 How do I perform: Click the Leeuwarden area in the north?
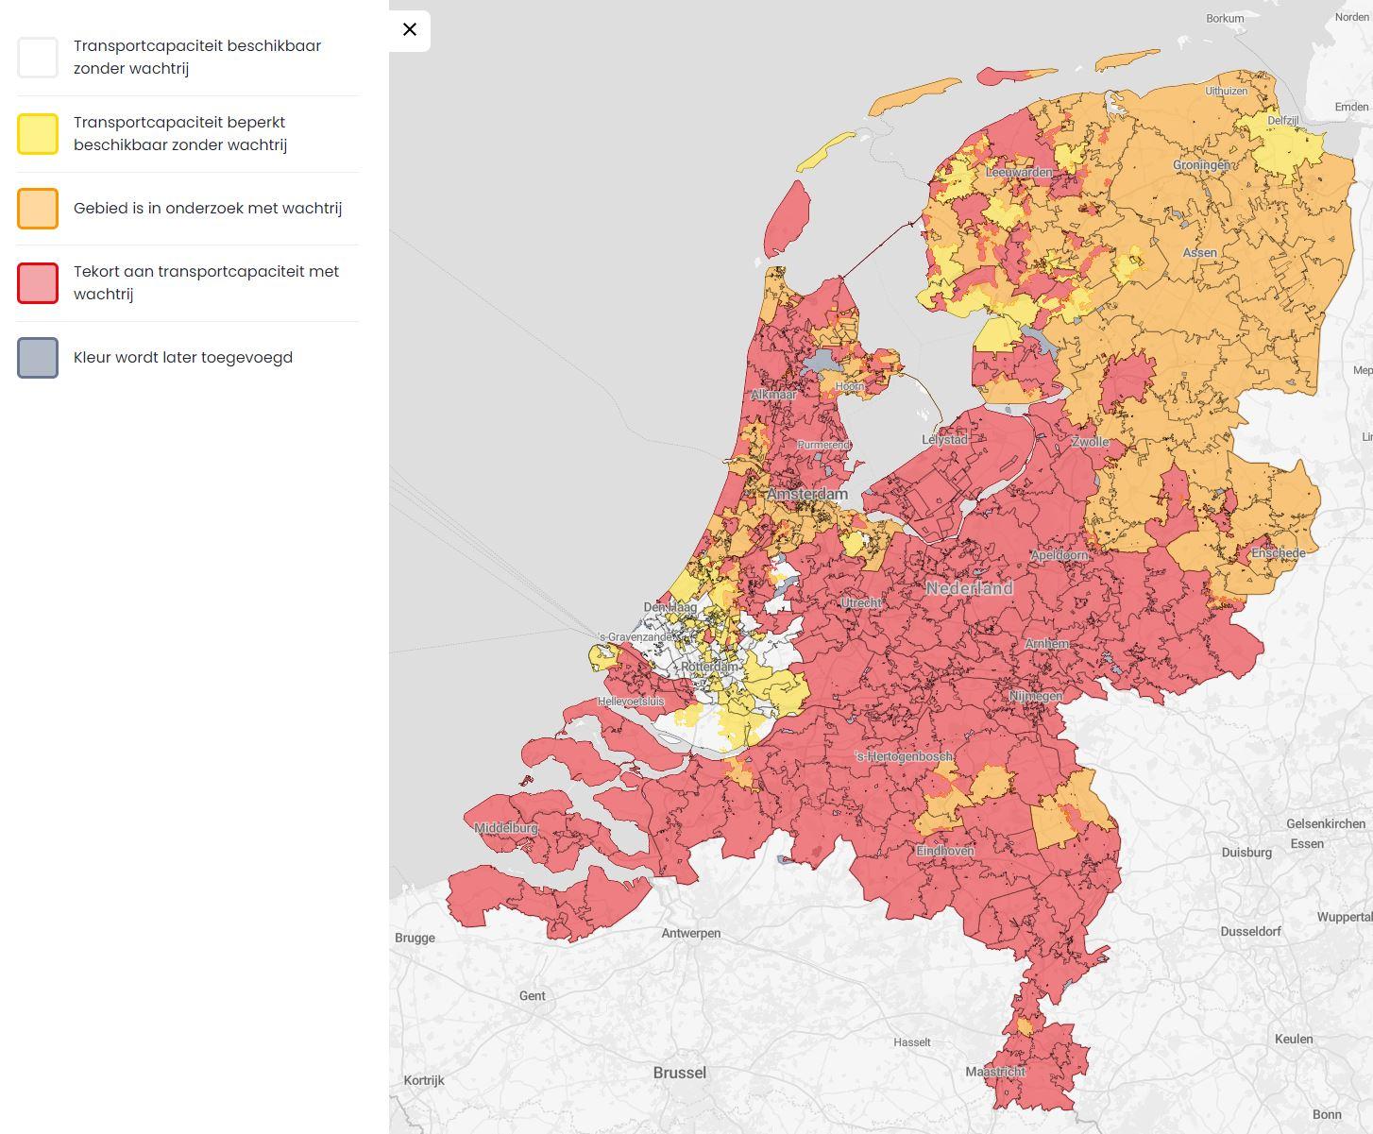(x=1020, y=172)
